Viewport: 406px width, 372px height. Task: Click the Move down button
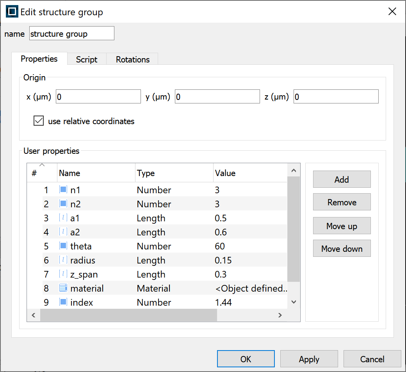pos(342,249)
